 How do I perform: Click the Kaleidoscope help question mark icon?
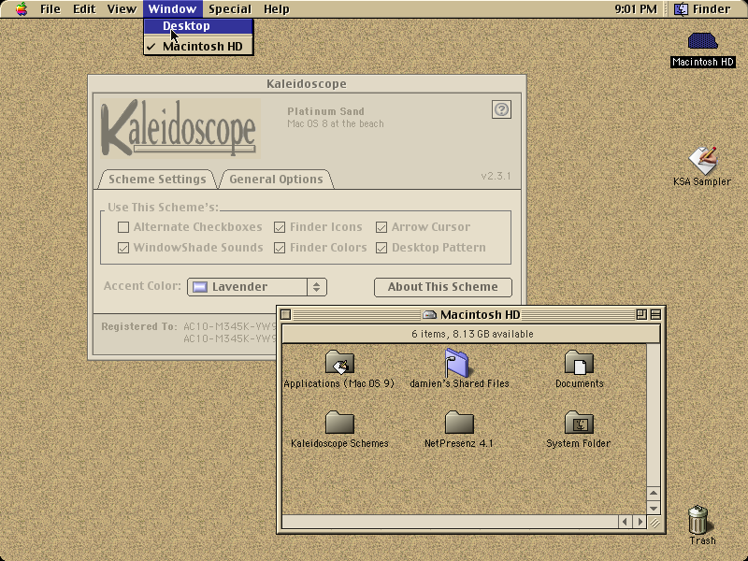501,109
